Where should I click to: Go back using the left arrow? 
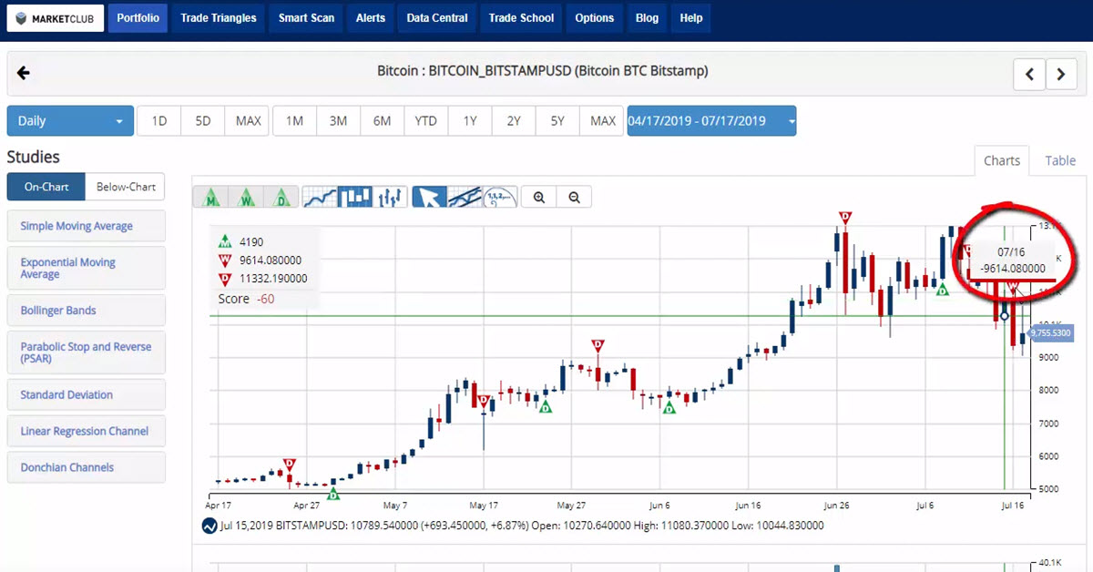coord(24,74)
